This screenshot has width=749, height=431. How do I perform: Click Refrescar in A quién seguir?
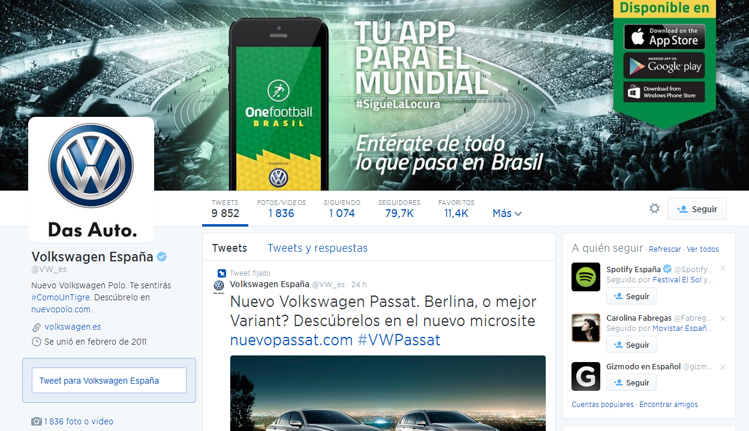click(665, 249)
